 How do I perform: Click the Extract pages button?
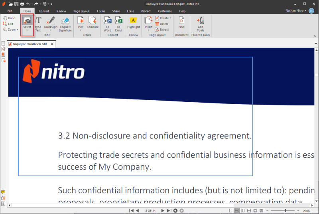(162, 30)
